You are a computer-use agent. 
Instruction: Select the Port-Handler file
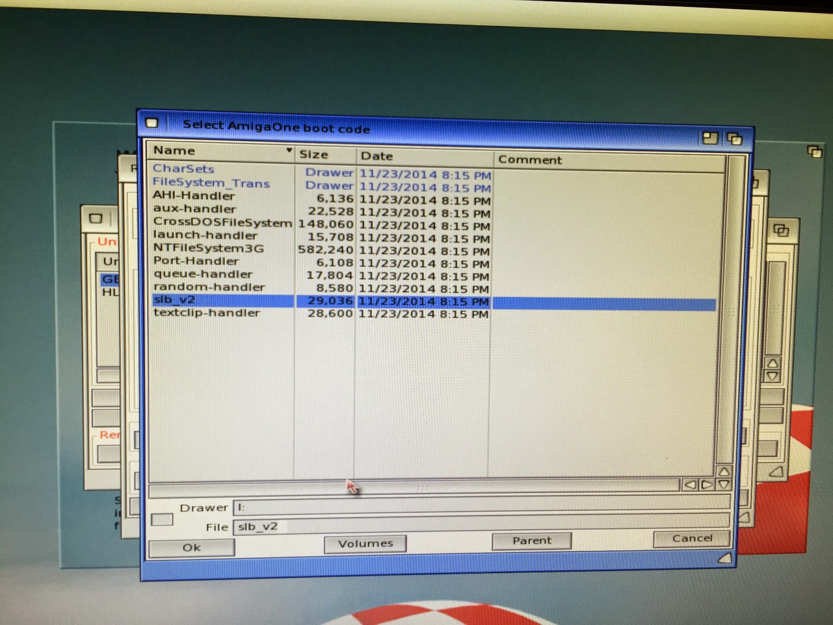196,261
